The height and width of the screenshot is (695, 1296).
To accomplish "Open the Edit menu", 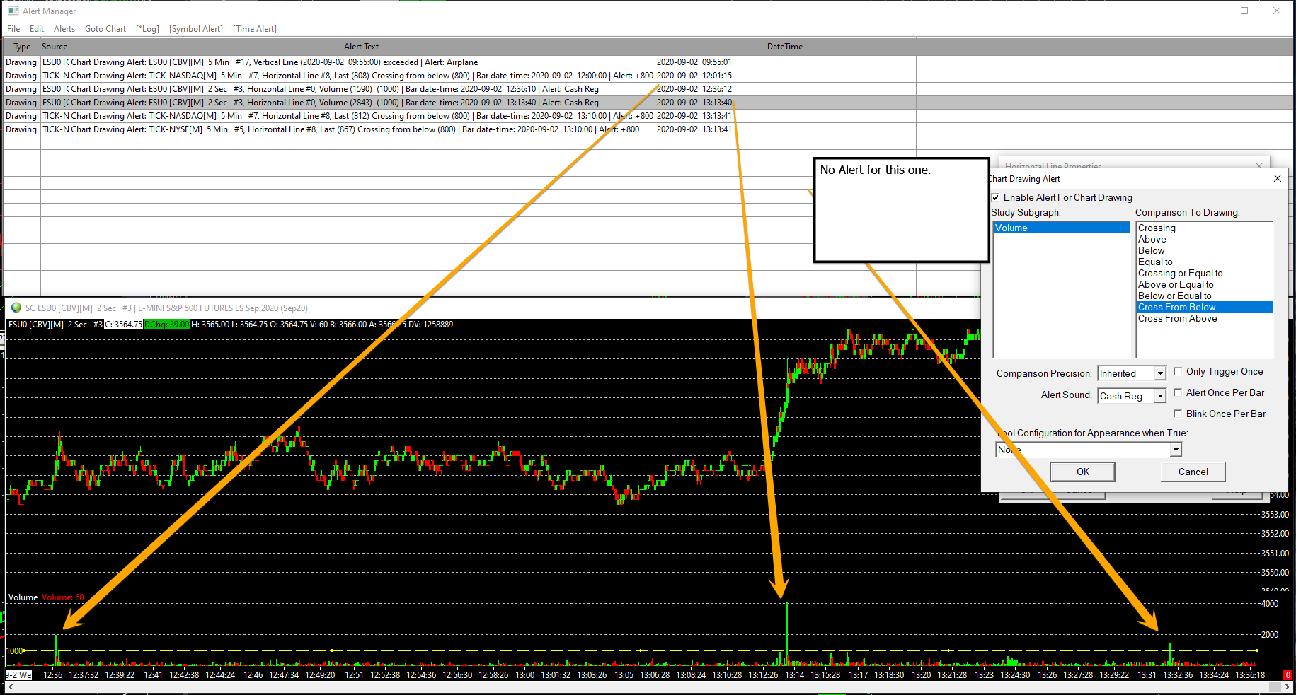I will [x=37, y=29].
